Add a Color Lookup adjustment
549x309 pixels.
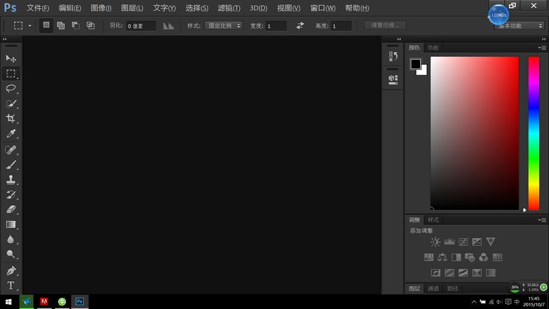click(498, 257)
